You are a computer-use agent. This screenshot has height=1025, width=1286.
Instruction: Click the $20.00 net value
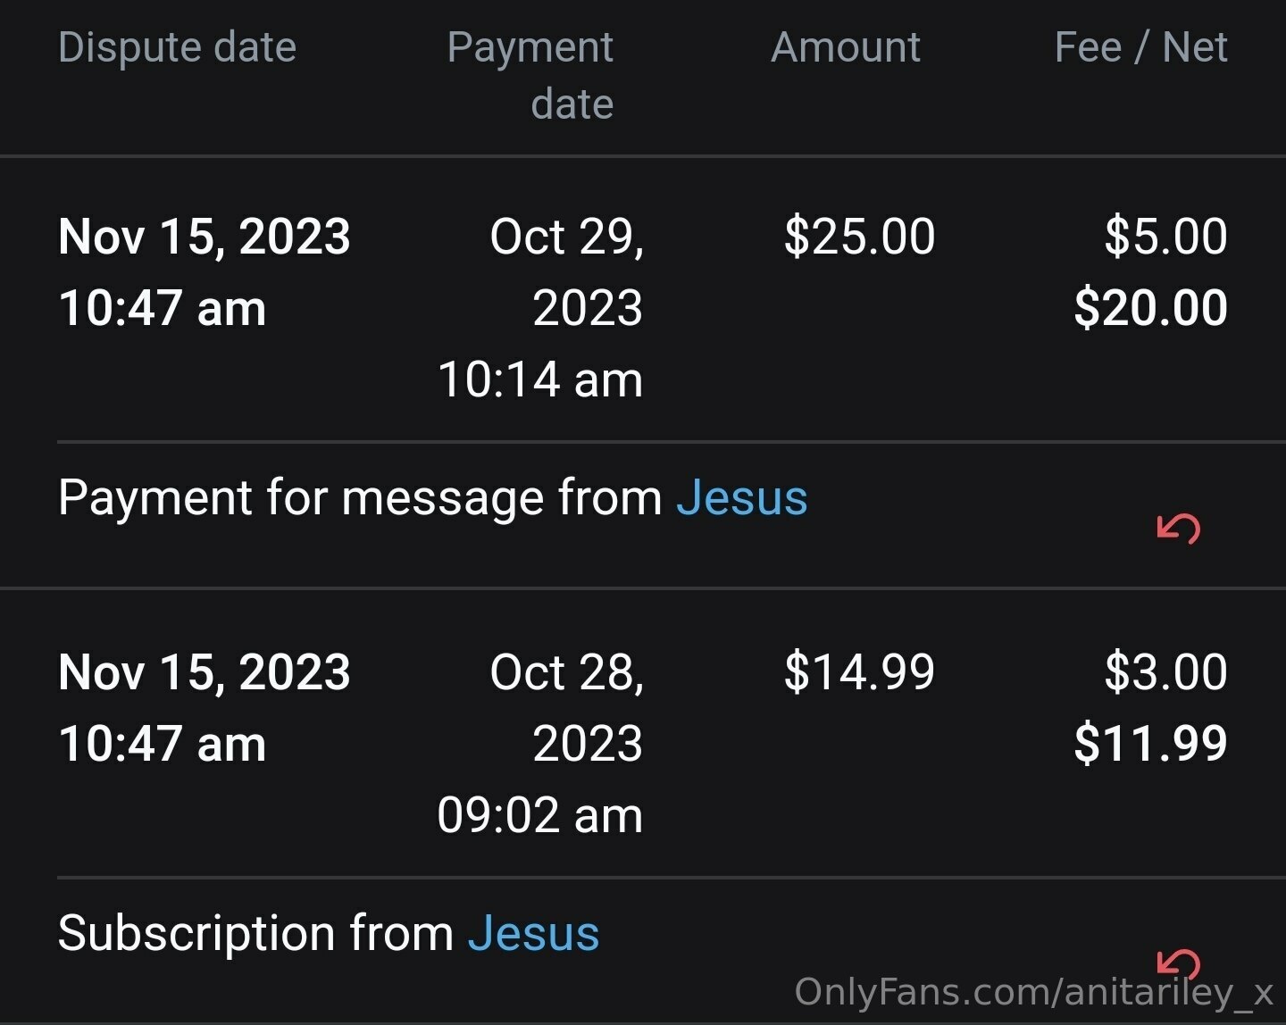[x=1150, y=308]
